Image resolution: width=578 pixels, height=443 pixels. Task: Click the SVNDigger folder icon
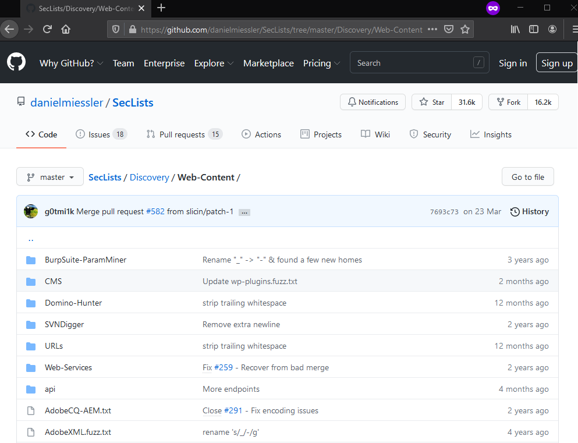point(31,325)
